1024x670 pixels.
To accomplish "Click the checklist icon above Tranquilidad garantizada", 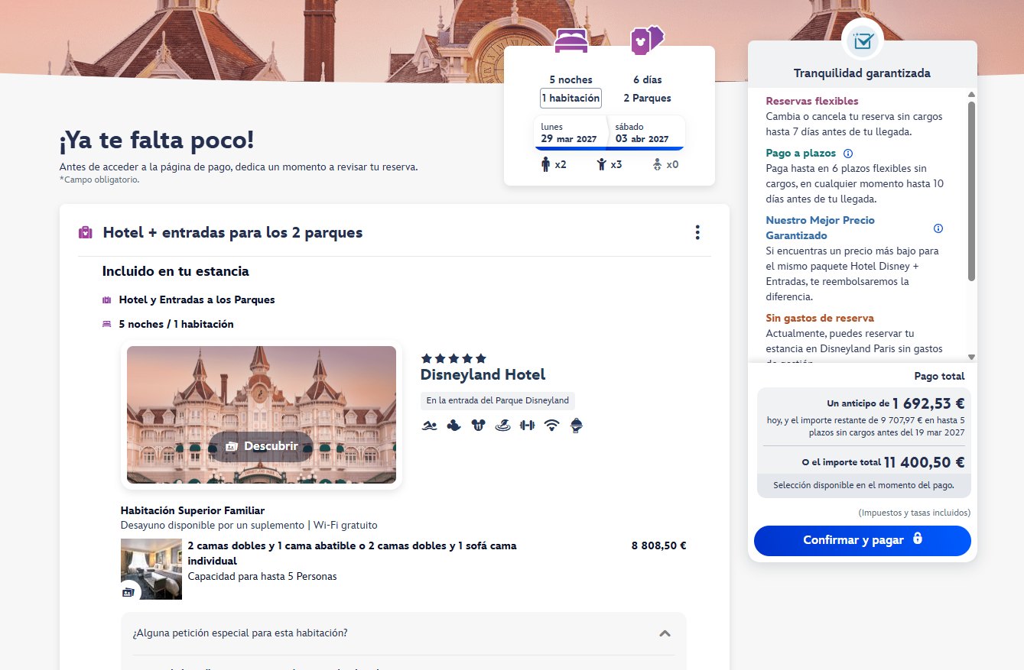I will [x=863, y=41].
